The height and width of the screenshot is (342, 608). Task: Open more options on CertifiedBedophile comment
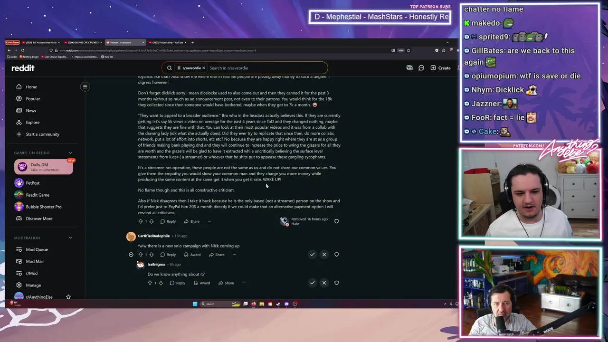pyautogui.click(x=234, y=255)
